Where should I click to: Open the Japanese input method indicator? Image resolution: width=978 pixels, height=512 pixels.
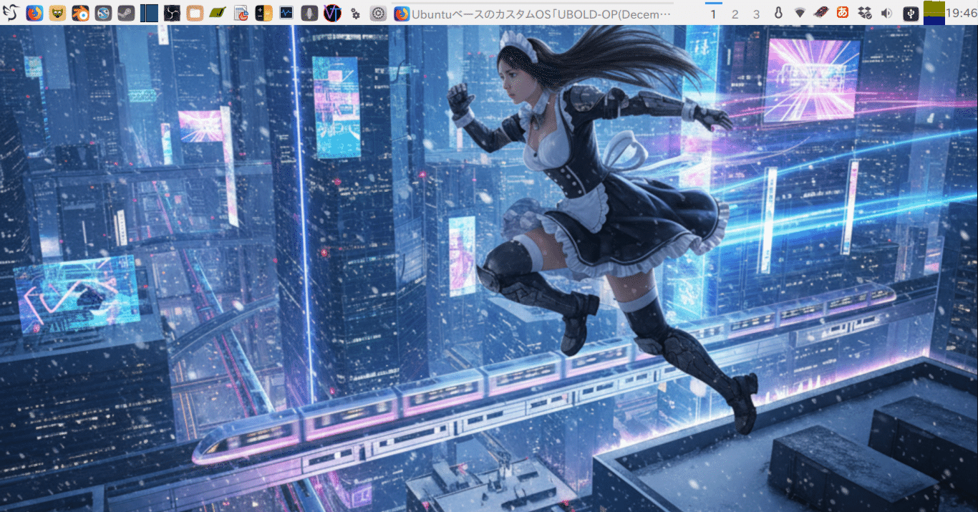843,13
